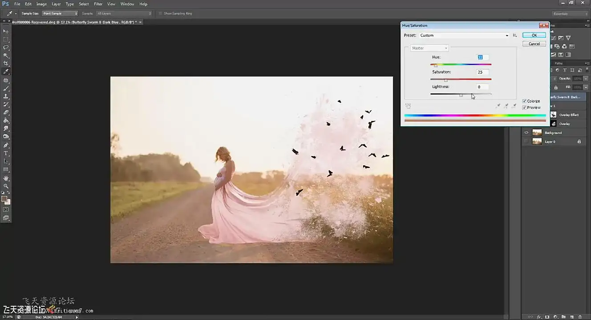
Task: Click the Lightness value field
Action: [x=482, y=87]
